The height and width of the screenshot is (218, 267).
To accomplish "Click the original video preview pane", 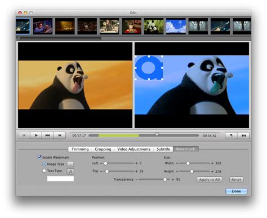I will pyautogui.click(x=75, y=85).
